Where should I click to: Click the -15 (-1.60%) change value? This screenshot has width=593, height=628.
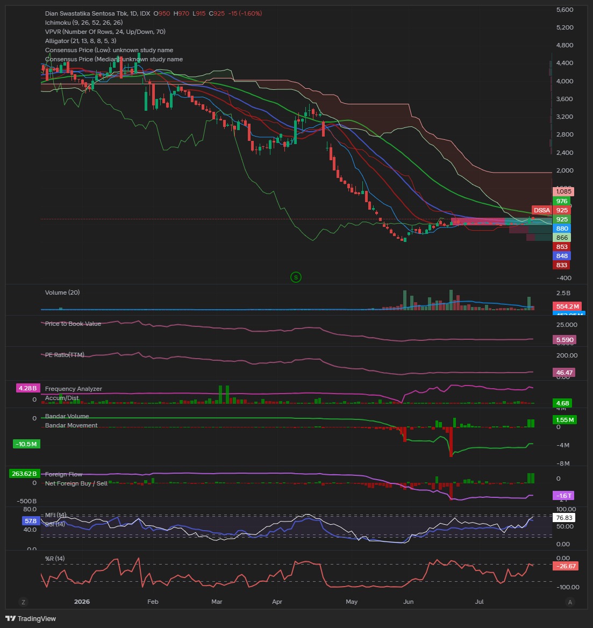pos(245,13)
